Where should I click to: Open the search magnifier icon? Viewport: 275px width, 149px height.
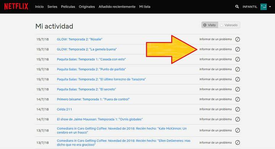(237, 6)
